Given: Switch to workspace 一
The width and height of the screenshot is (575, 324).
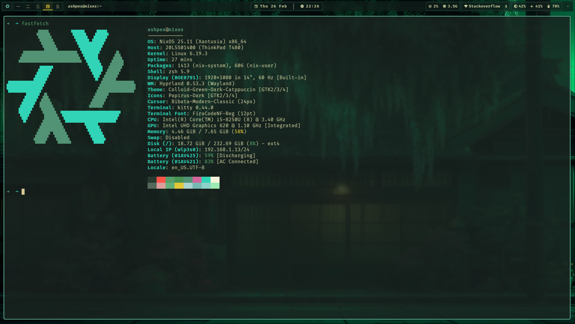Looking at the screenshot, I should click(18, 6).
